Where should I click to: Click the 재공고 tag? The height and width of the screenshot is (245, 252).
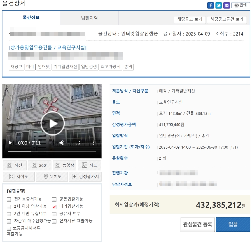[17, 67]
